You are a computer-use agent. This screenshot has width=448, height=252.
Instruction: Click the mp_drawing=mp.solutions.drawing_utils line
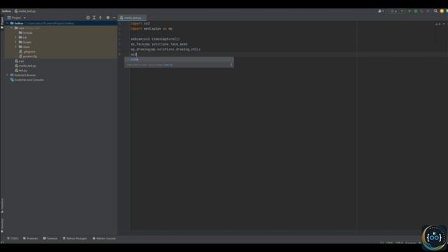[x=165, y=49]
